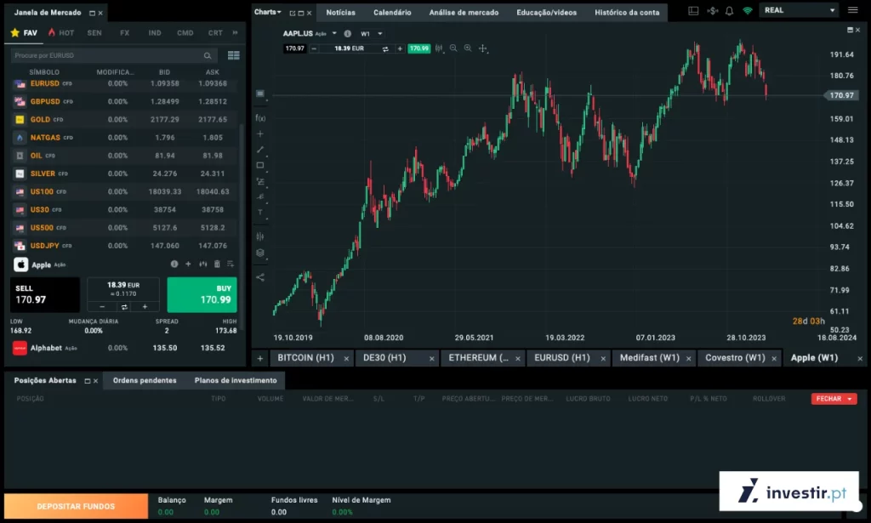Screen dimensions: 871x523
Task: Swap volume units in Apple order box
Action: point(123,306)
